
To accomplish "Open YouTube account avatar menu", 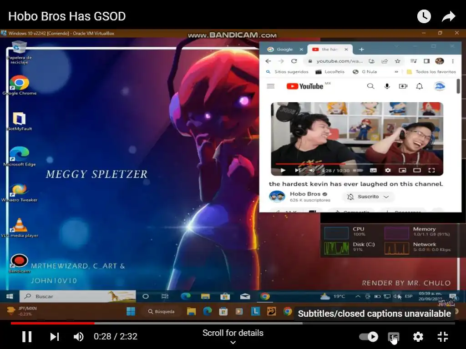I will point(439,86).
